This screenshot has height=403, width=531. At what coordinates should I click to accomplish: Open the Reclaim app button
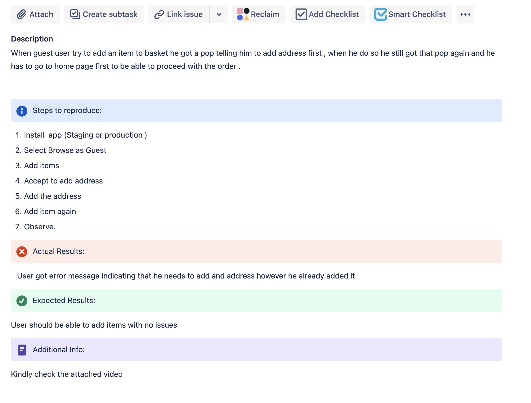pos(259,14)
